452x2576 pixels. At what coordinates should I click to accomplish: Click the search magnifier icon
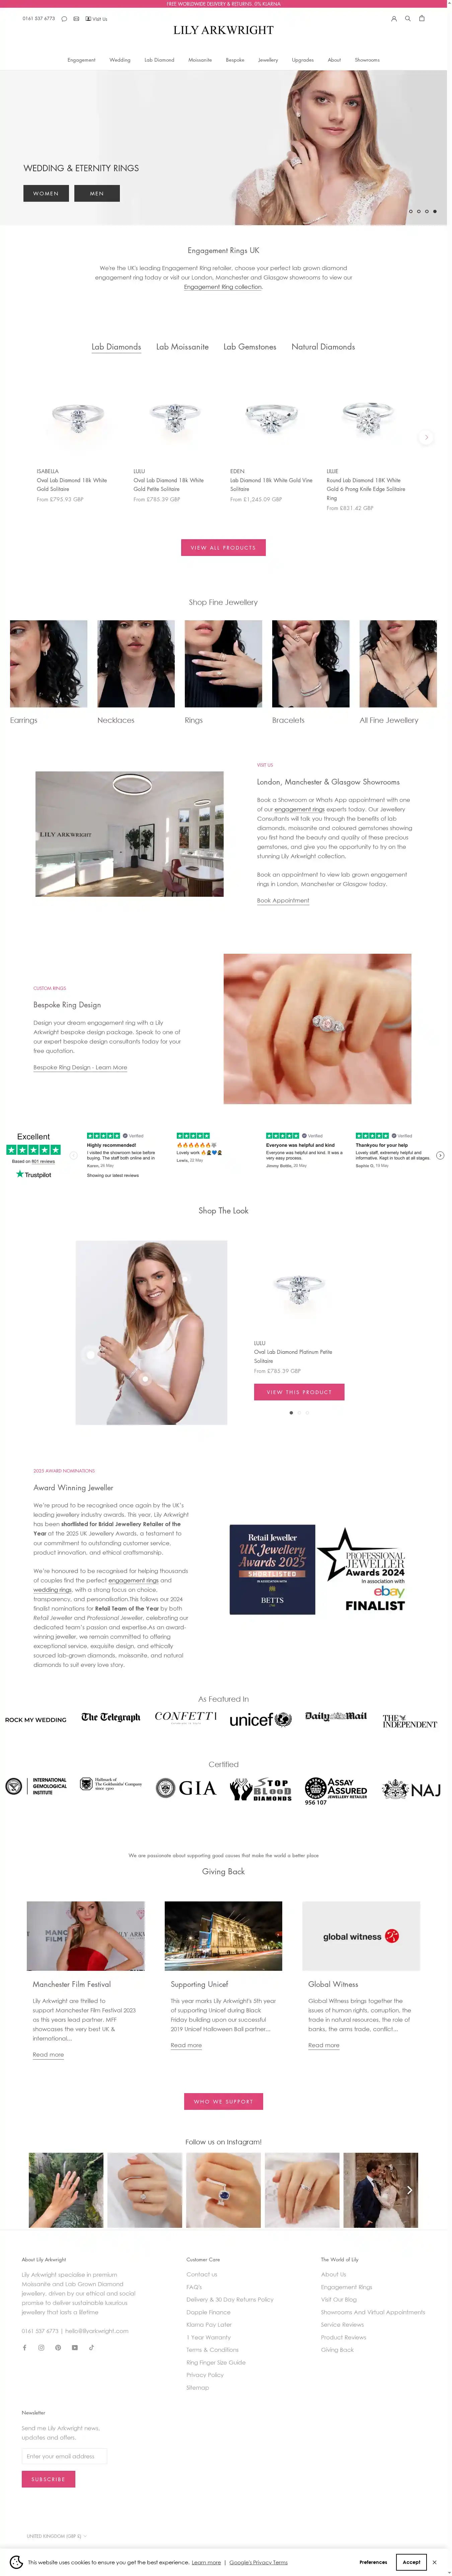(408, 18)
